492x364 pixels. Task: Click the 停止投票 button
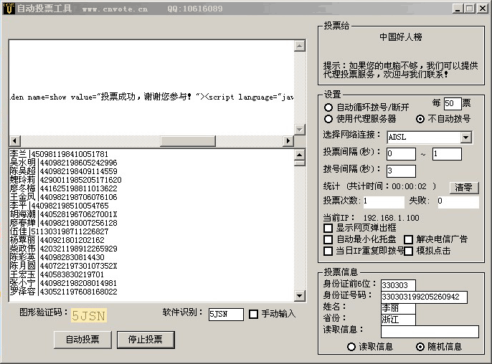click(x=144, y=340)
